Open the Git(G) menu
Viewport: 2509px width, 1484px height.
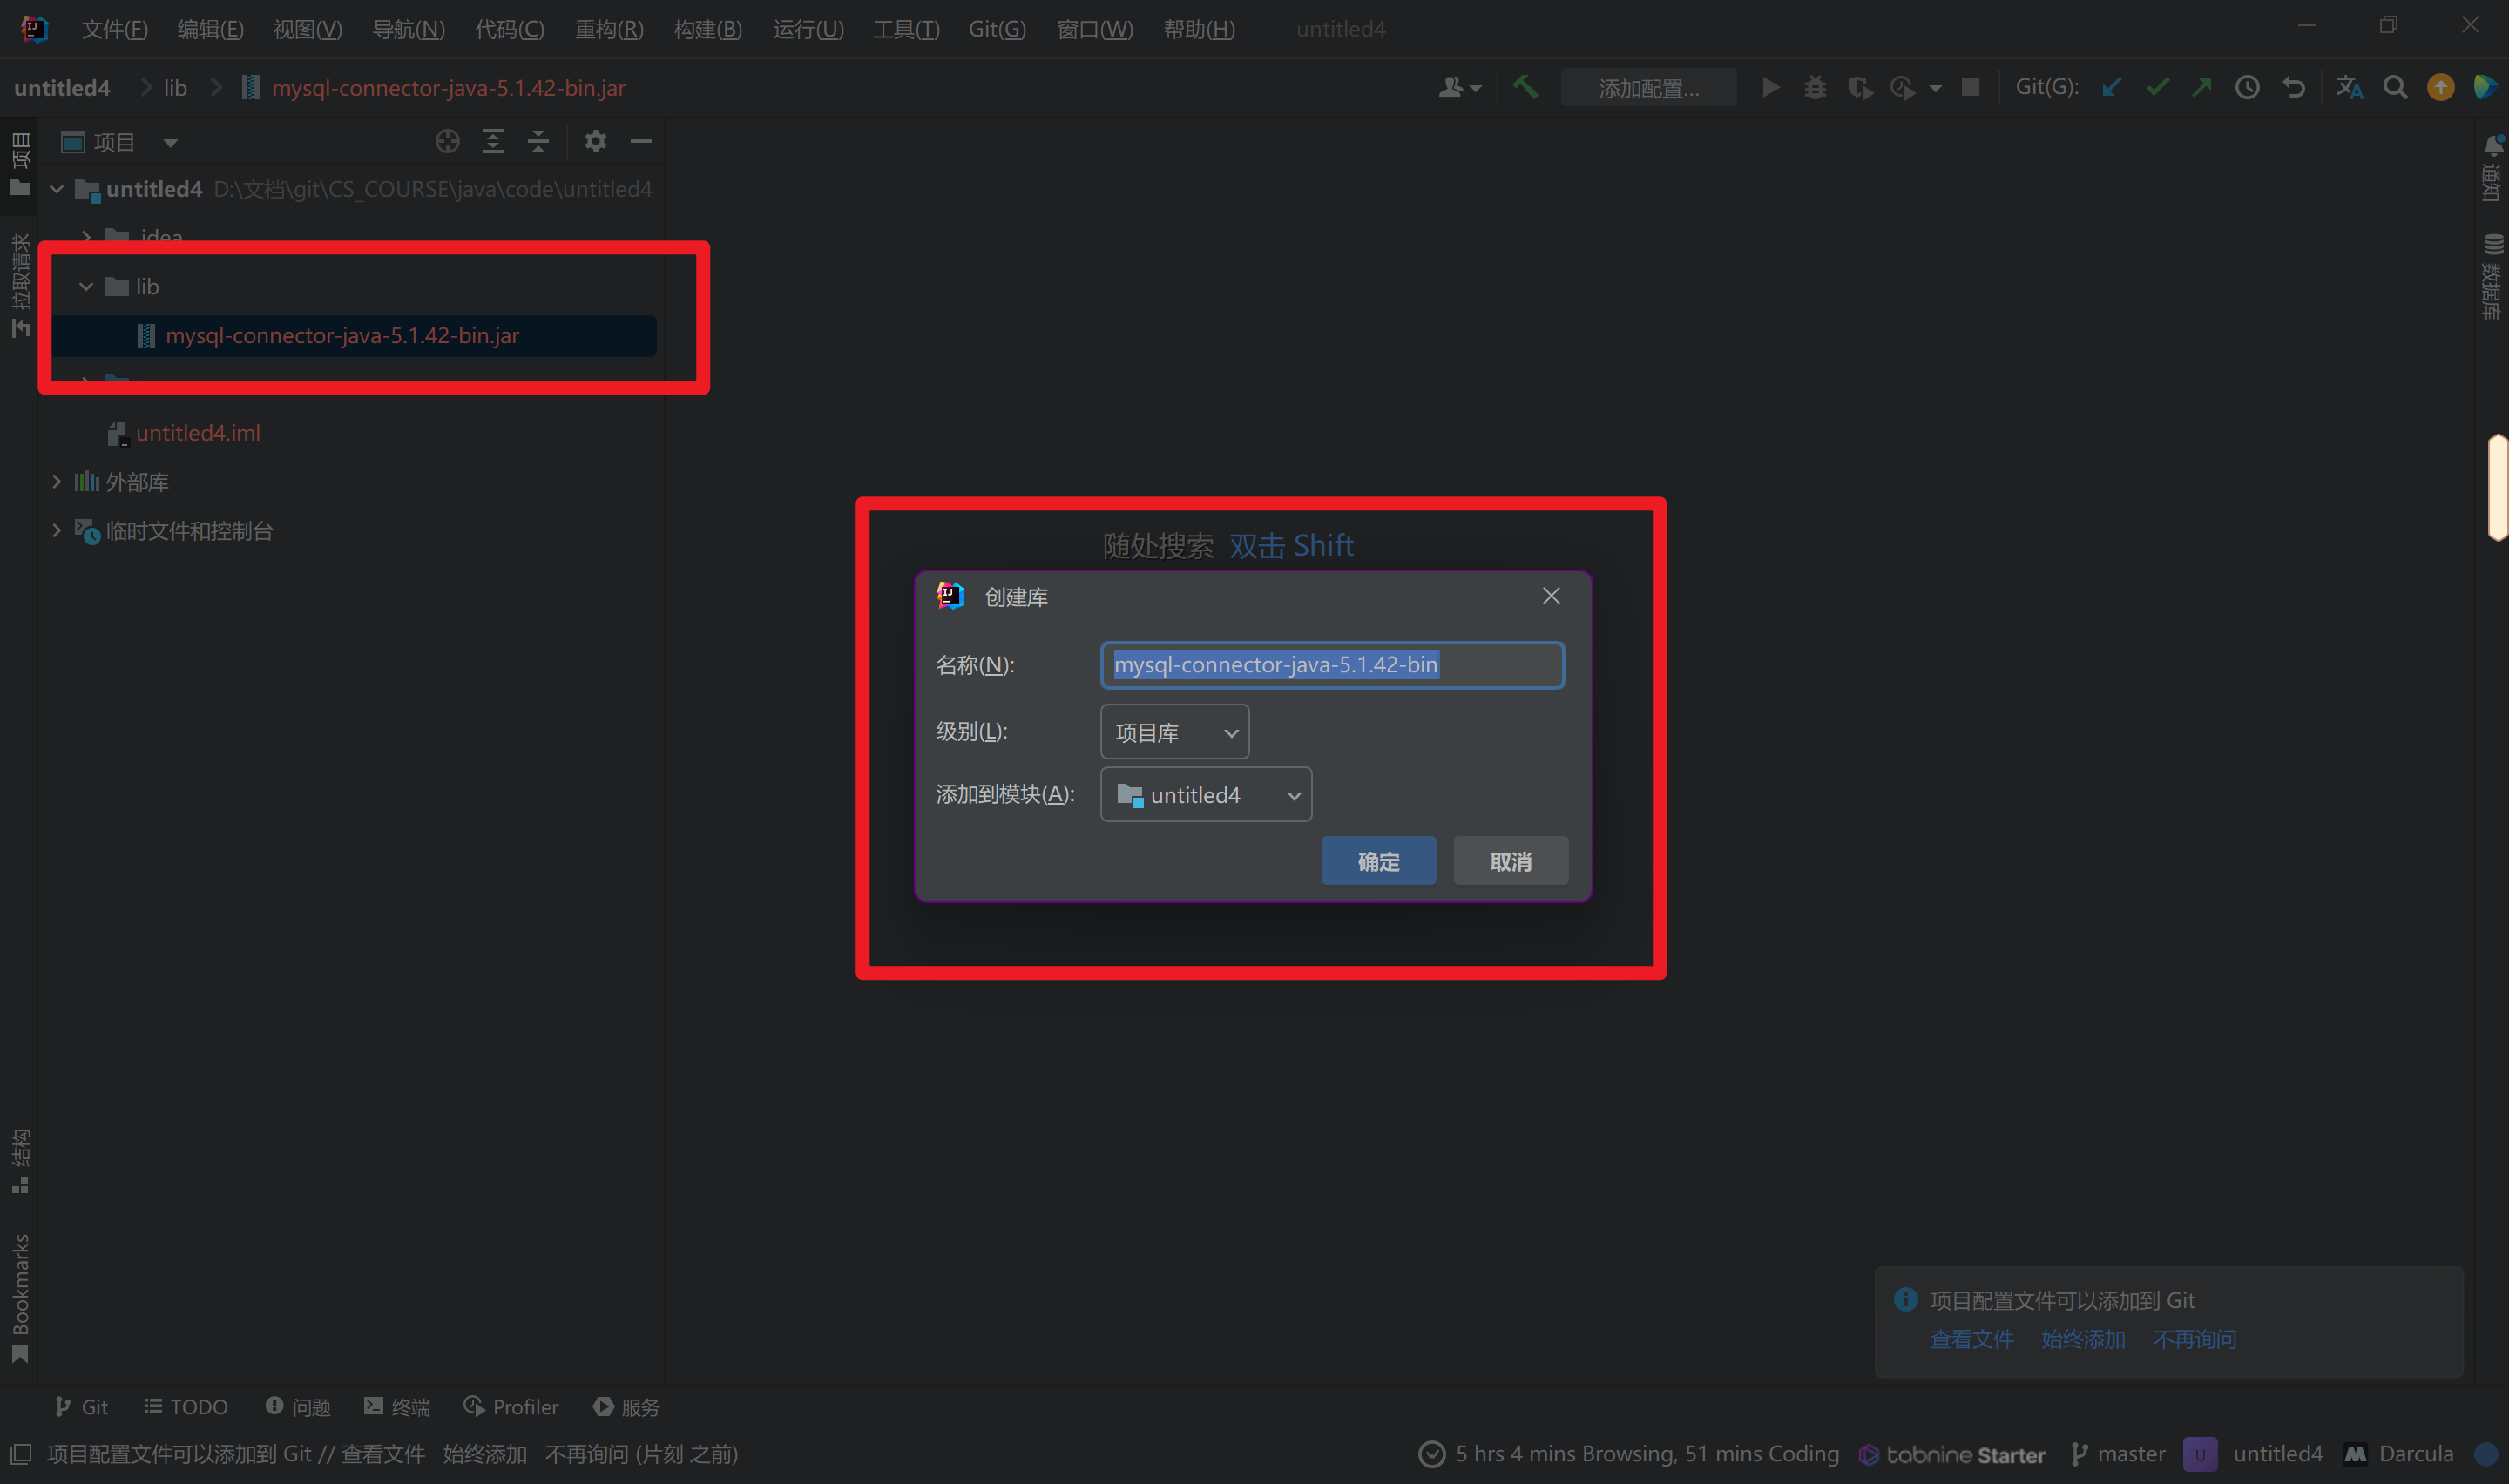[x=997, y=29]
